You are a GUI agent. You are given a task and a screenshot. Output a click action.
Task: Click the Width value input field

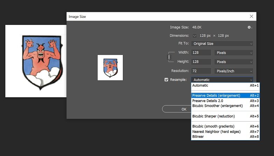(x=201, y=53)
